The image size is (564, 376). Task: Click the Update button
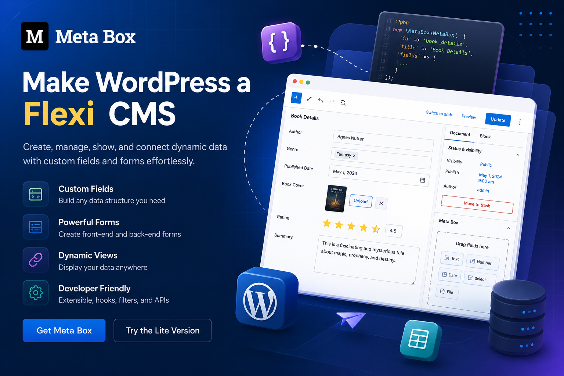pyautogui.click(x=498, y=120)
